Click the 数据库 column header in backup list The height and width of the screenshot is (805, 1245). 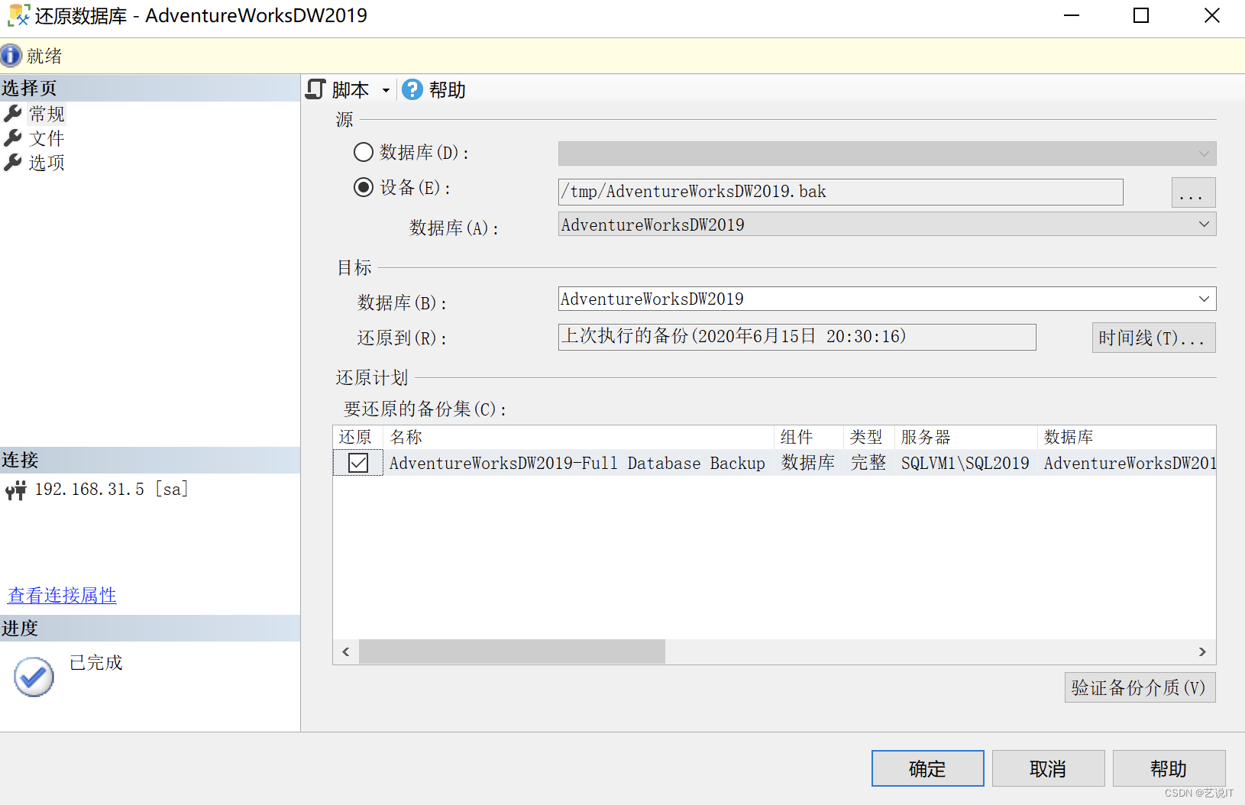coord(1127,437)
